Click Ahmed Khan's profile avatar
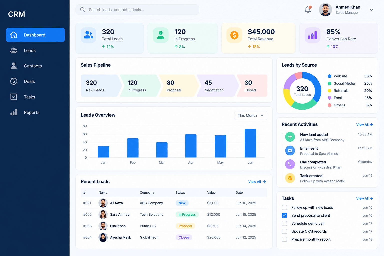Image resolution: width=384 pixels, height=256 pixels. pos(325,10)
